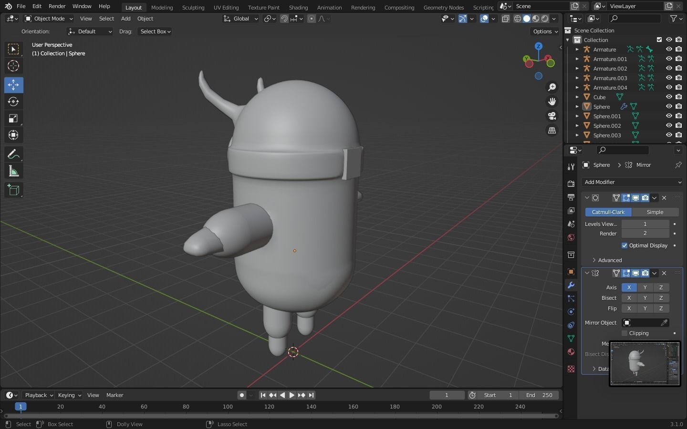The width and height of the screenshot is (687, 429).
Task: Select the Measure tool
Action: coord(13,171)
